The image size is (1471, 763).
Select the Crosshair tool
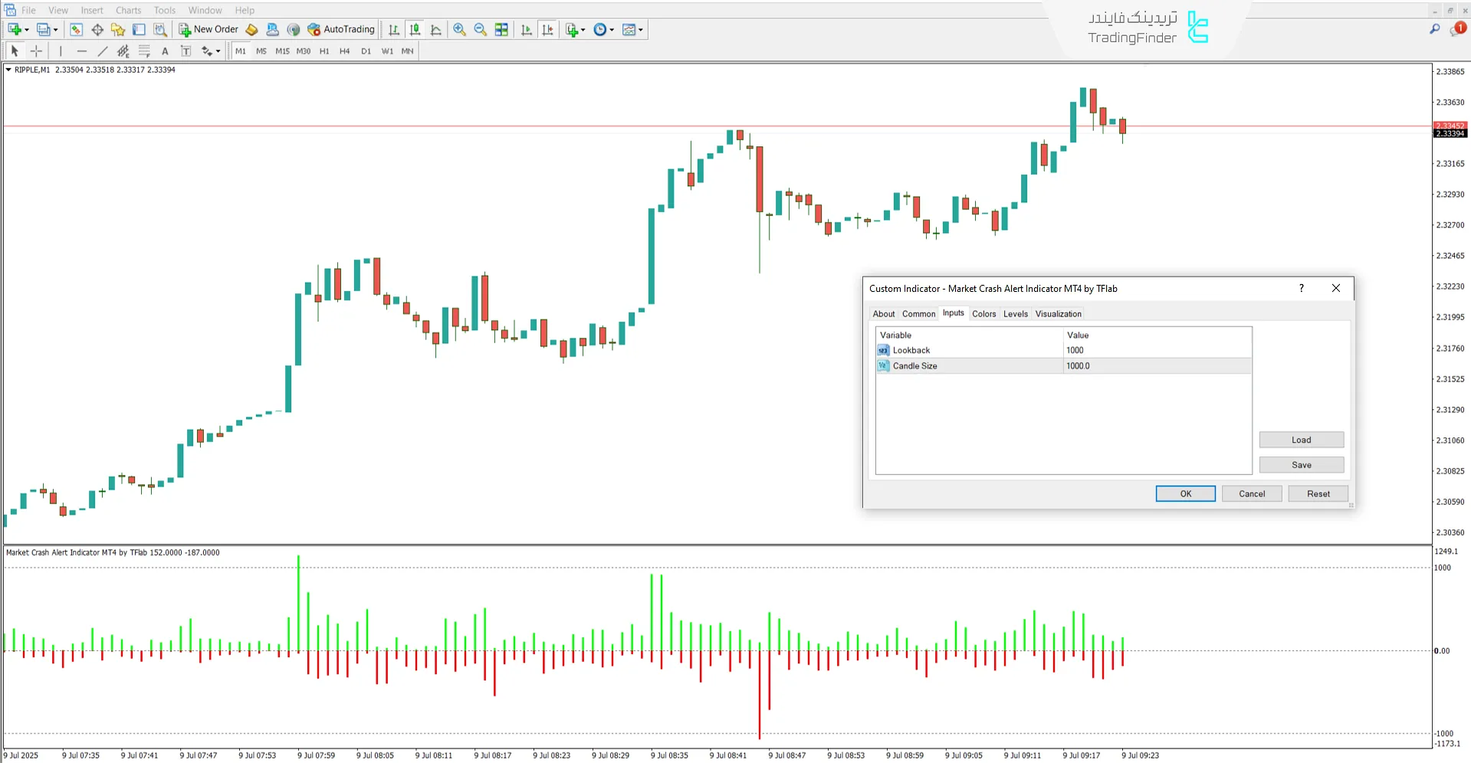pos(36,51)
